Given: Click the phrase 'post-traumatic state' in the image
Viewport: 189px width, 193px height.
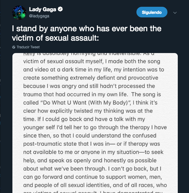Looking at the screenshot, I should click(56, 144).
